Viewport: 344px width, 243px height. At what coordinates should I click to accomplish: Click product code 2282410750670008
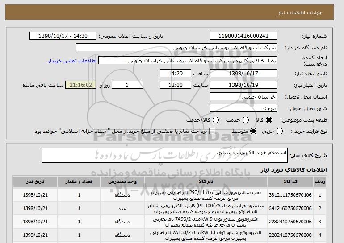click(x=290, y=235)
